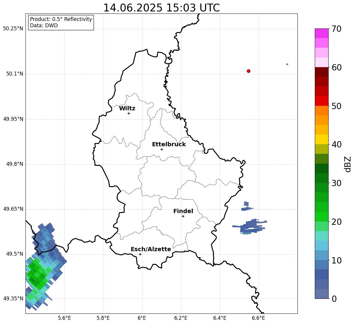
Task: Click the 40 colorbar tick label
Action: 336,144
